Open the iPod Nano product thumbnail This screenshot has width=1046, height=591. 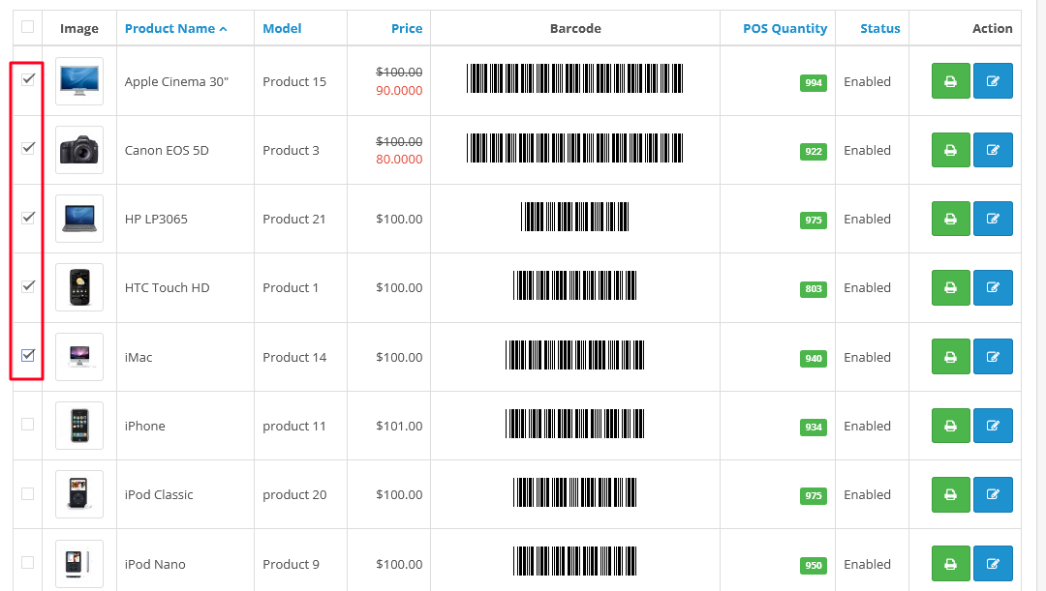pos(79,564)
